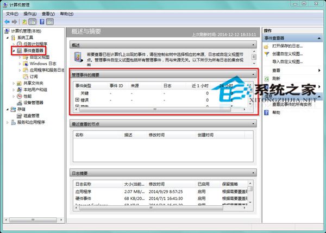326x233 pixels.
Task: Click the overview text scrollbar down arrow
Action: coord(254,63)
